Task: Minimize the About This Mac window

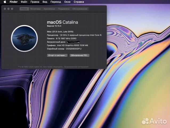Action: [9, 9]
